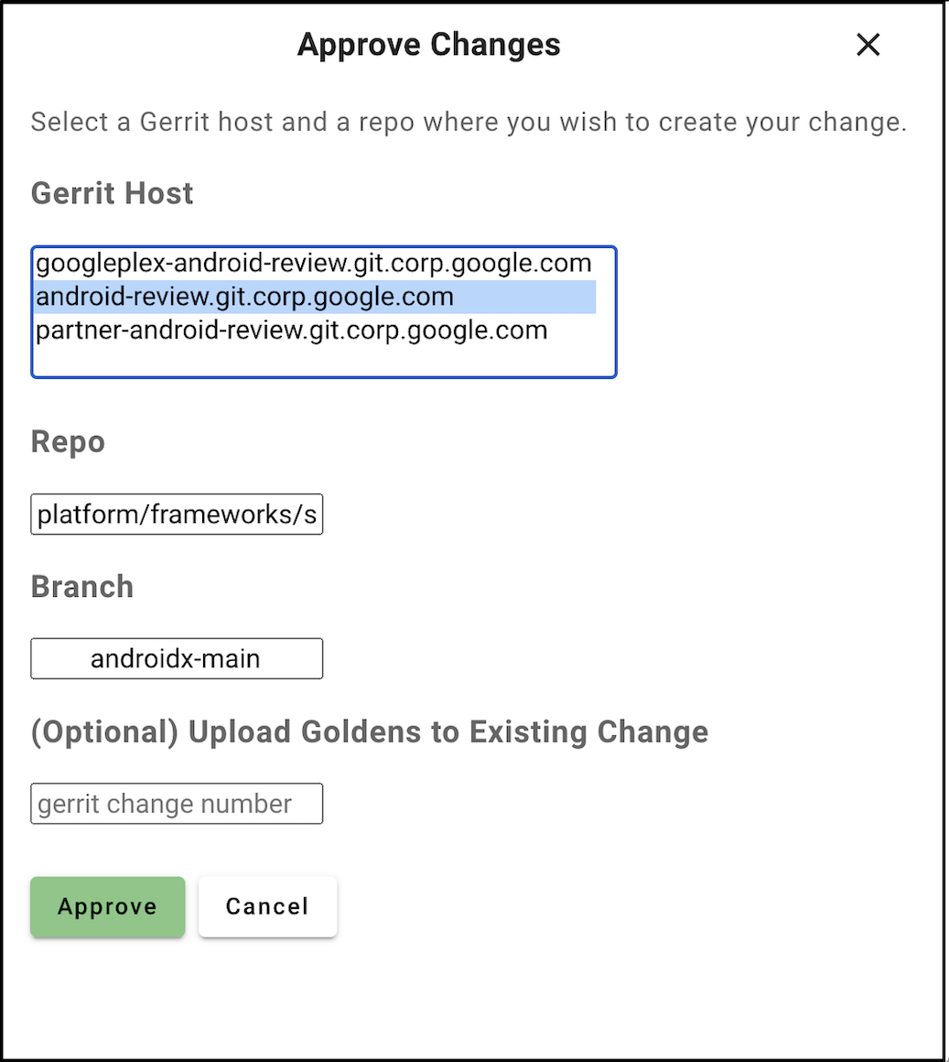Click the instruction sentence about Gerrit host

pyautogui.click(x=468, y=123)
